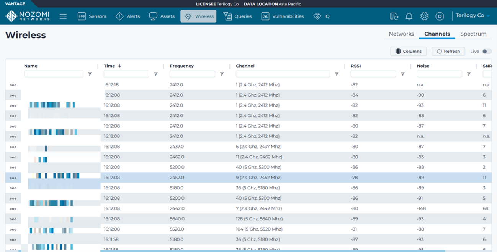The height and width of the screenshot is (252, 497).
Task: Open the reports refresh icon in header
Action: click(394, 16)
